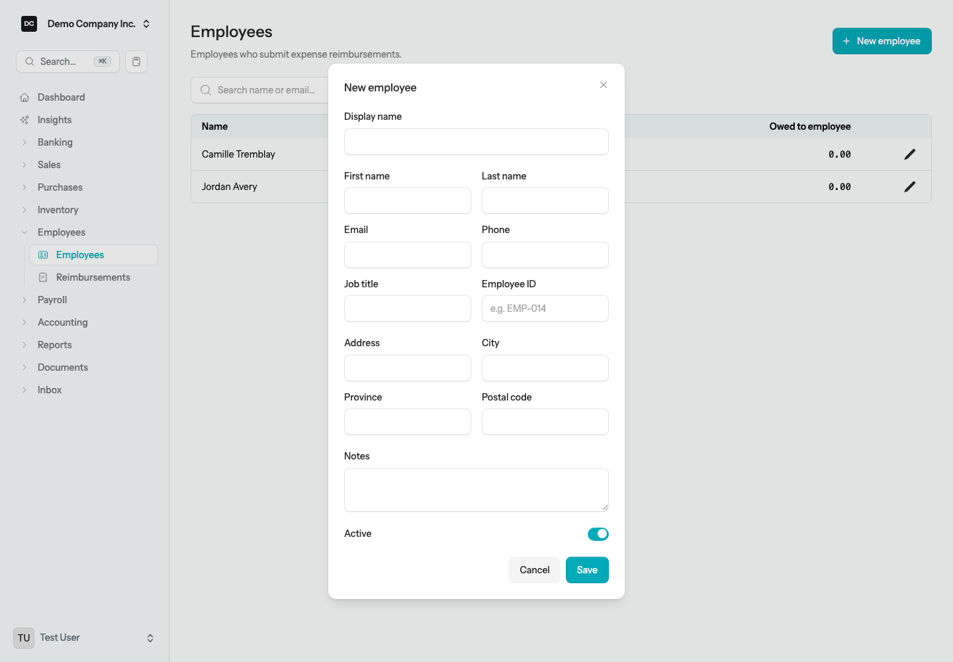Expand the Reports section
This screenshot has height=662, width=953.
coord(85,345)
